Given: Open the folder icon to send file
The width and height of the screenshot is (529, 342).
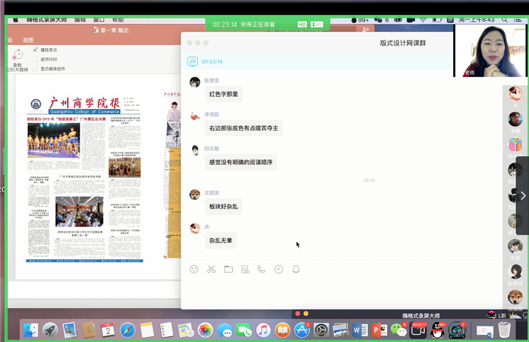Looking at the screenshot, I should (228, 269).
